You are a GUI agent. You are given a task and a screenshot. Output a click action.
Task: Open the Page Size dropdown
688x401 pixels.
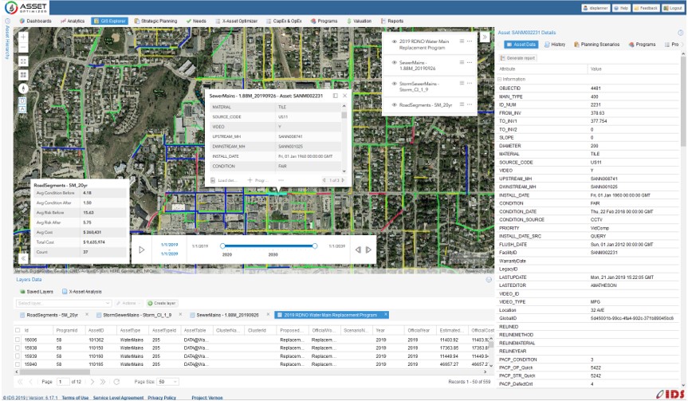[169, 382]
